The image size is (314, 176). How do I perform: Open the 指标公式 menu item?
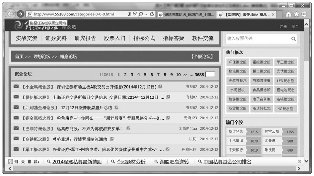tap(144, 38)
